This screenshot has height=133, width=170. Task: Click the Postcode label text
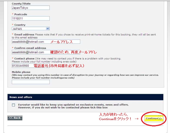tap(21, 14)
